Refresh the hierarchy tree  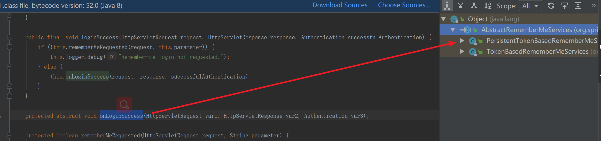pyautogui.click(x=551, y=6)
